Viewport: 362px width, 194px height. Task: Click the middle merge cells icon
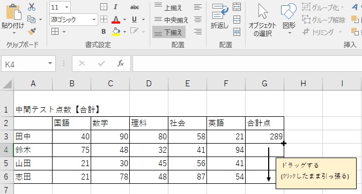[x=237, y=20]
